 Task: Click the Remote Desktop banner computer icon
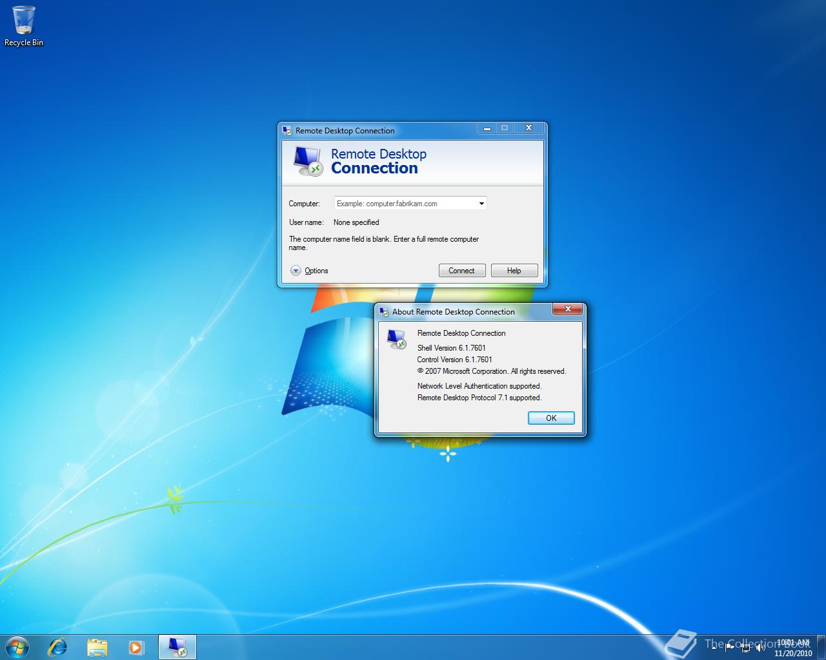307,161
